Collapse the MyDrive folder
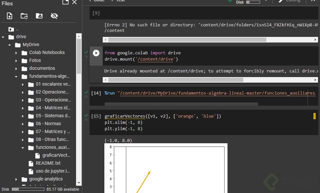This screenshot has width=320, height=193. [x=10, y=45]
